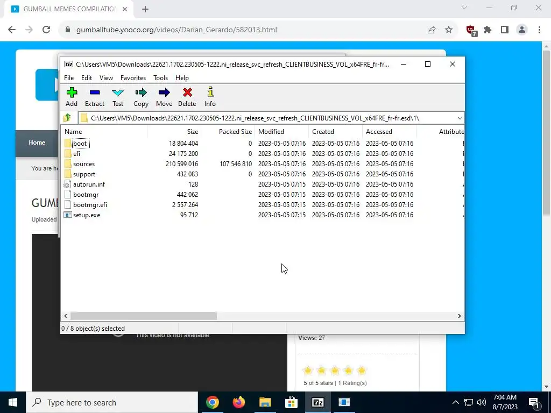The image size is (551, 413).
Task: Open File Explorer from the taskbar
Action: click(265, 402)
